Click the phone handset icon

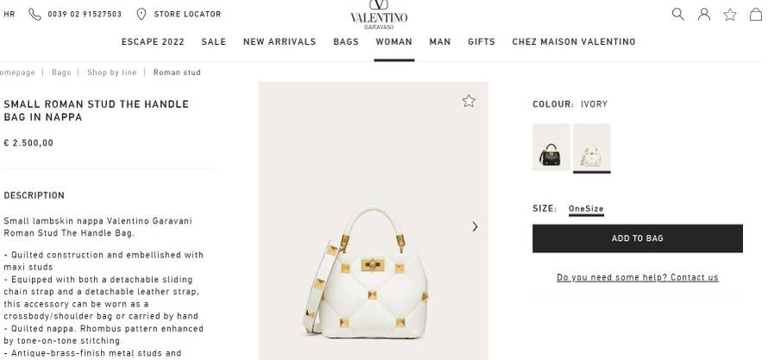click(x=35, y=14)
